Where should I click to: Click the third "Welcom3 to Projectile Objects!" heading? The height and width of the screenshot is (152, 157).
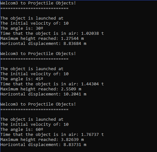pos(38,104)
